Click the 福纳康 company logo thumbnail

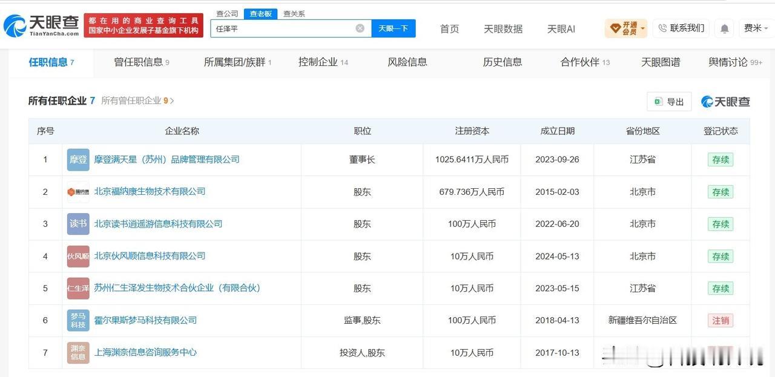pyautogui.click(x=78, y=192)
